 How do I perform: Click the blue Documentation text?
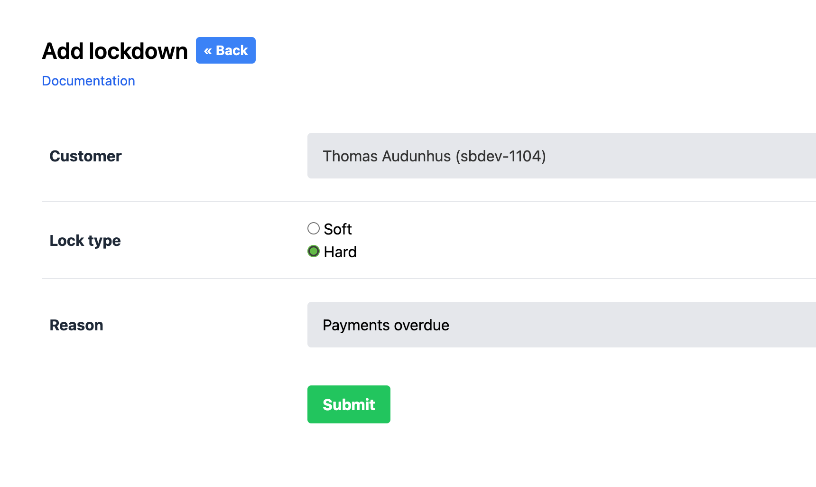coord(88,81)
